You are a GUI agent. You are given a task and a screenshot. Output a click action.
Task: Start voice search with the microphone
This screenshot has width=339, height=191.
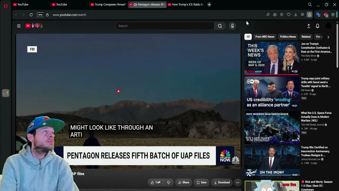click(x=232, y=26)
